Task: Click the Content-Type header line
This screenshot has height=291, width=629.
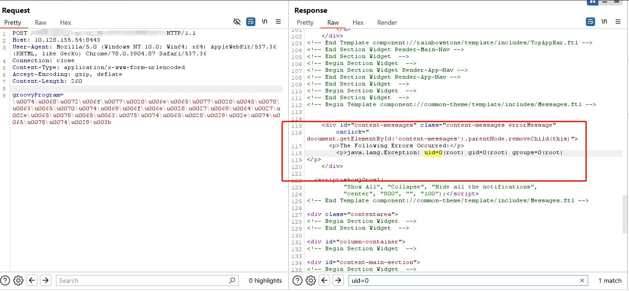Action: (x=99, y=67)
